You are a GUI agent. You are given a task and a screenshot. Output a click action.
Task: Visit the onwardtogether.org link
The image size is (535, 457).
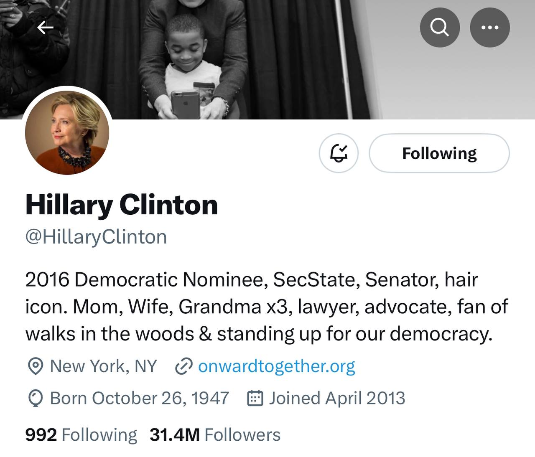[x=276, y=366]
